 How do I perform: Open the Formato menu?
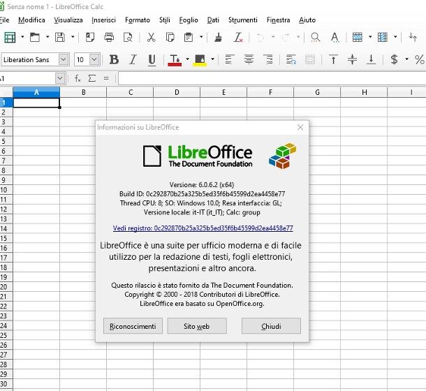[138, 20]
